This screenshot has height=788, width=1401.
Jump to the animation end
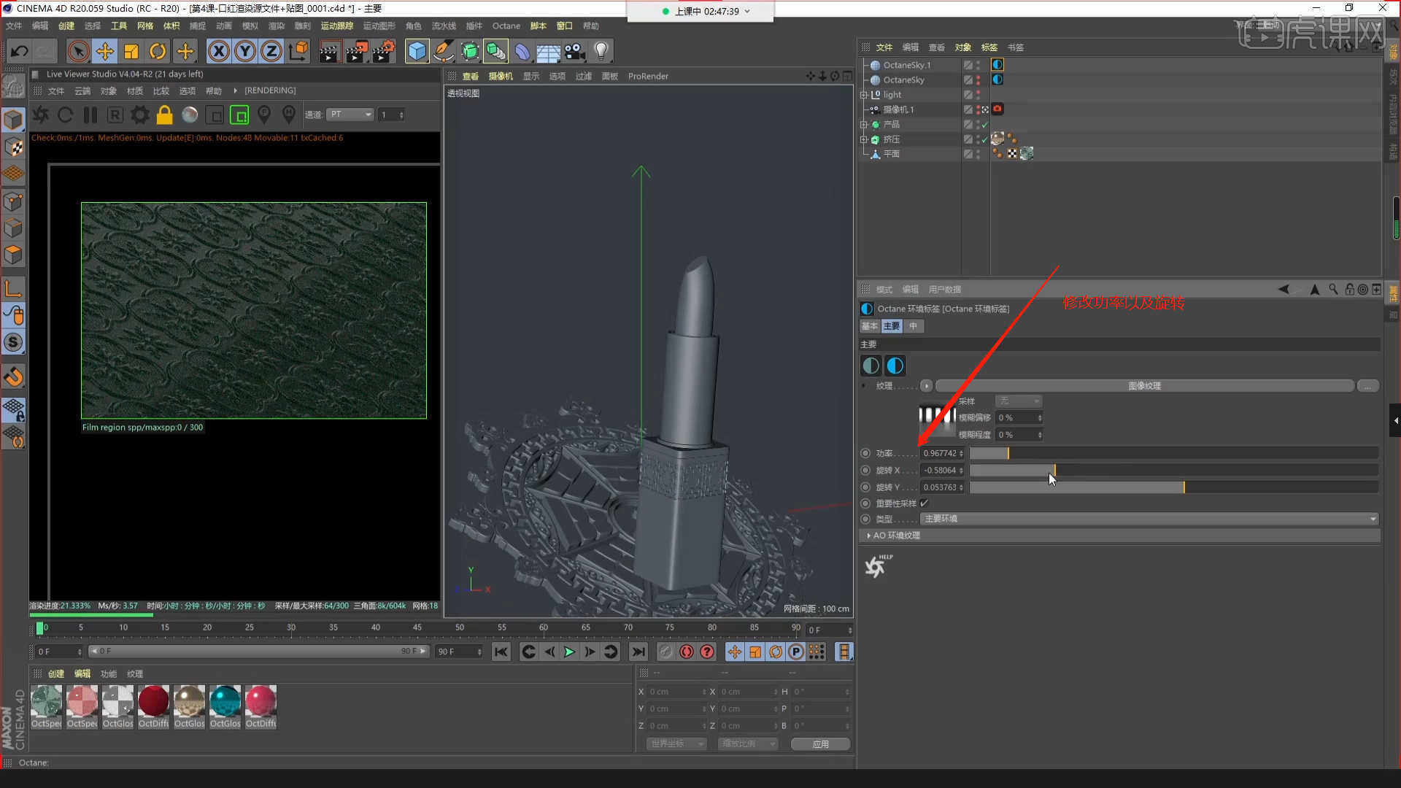point(638,652)
